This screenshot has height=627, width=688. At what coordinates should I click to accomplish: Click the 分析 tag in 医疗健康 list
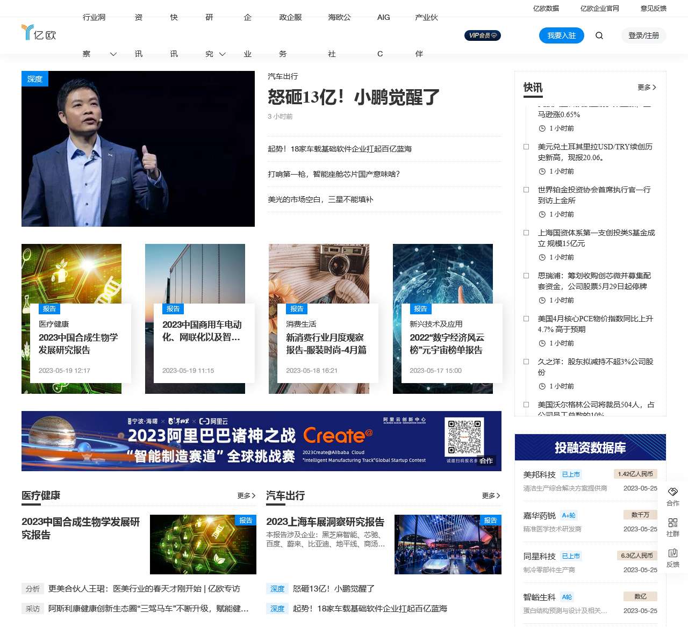point(33,589)
